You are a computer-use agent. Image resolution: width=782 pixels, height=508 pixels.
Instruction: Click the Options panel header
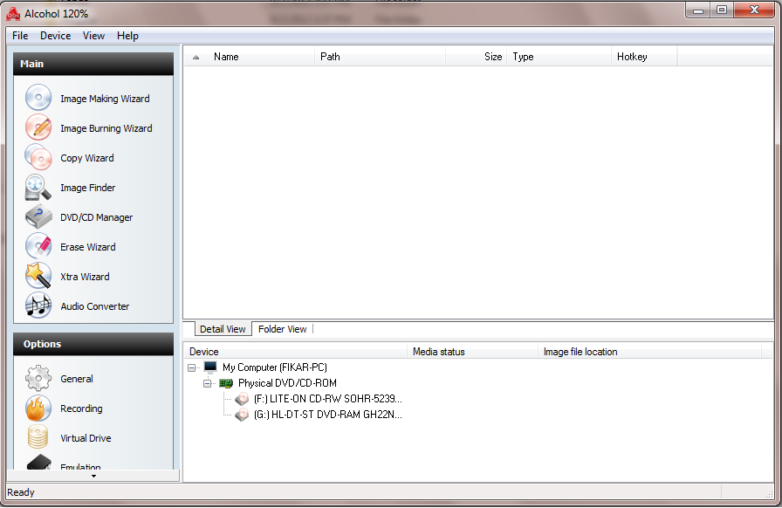pyautogui.click(x=93, y=344)
